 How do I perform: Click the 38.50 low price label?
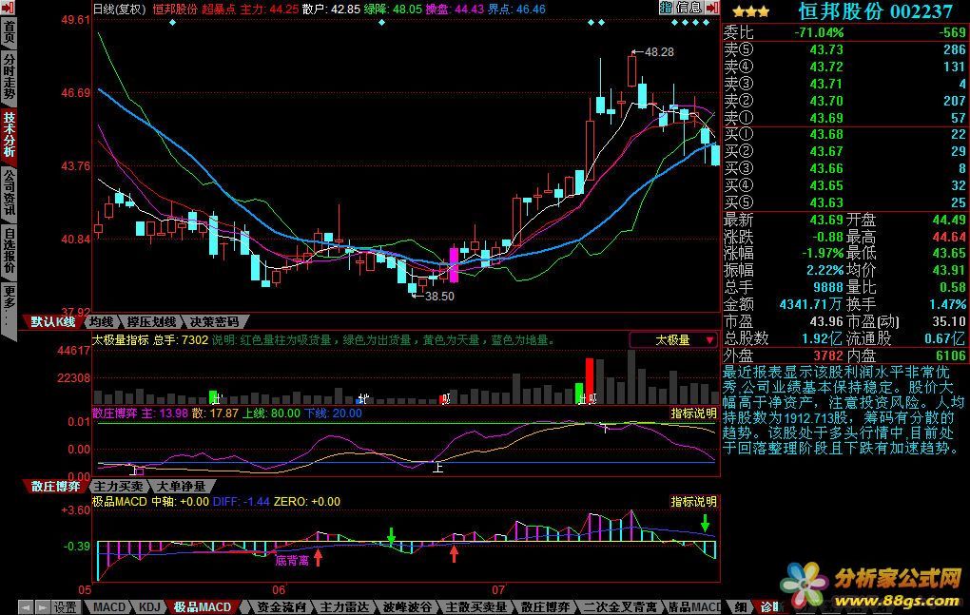[439, 296]
